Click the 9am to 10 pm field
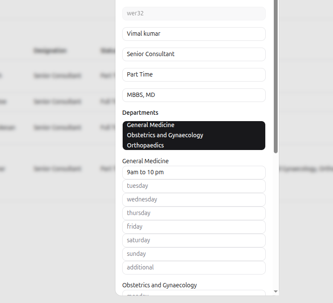 pyautogui.click(x=194, y=173)
